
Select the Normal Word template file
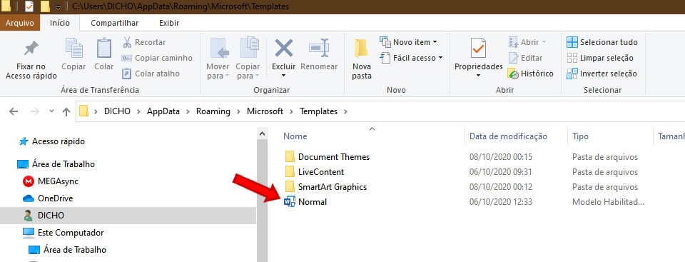[313, 202]
